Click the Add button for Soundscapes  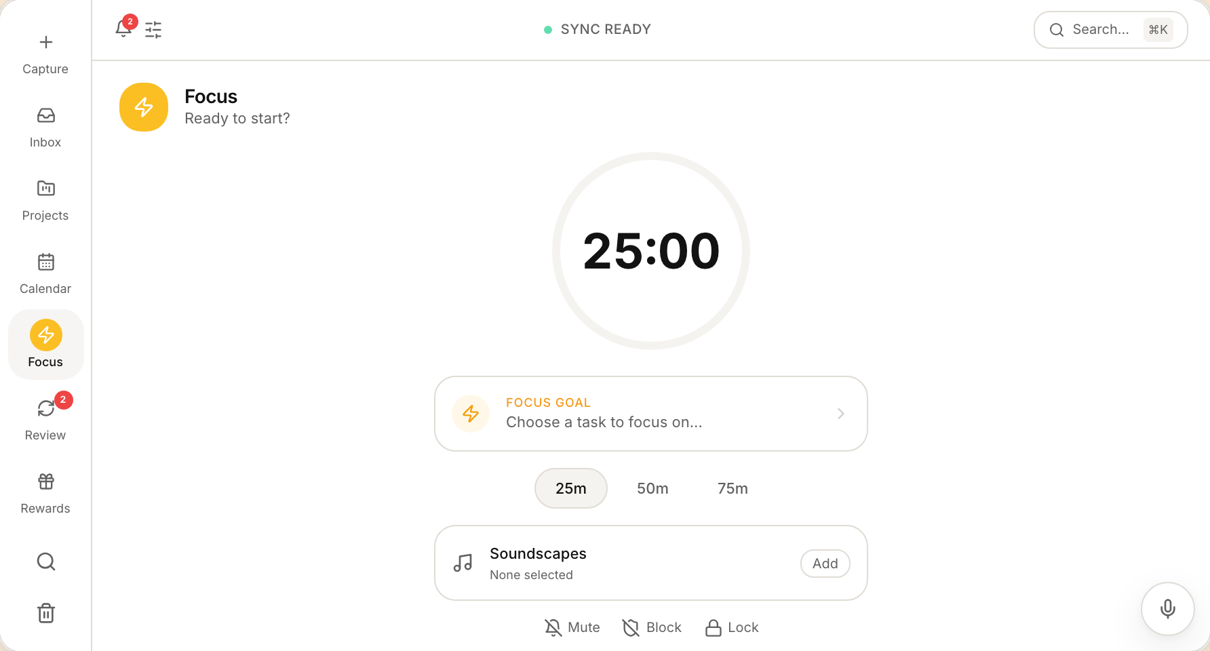(825, 564)
